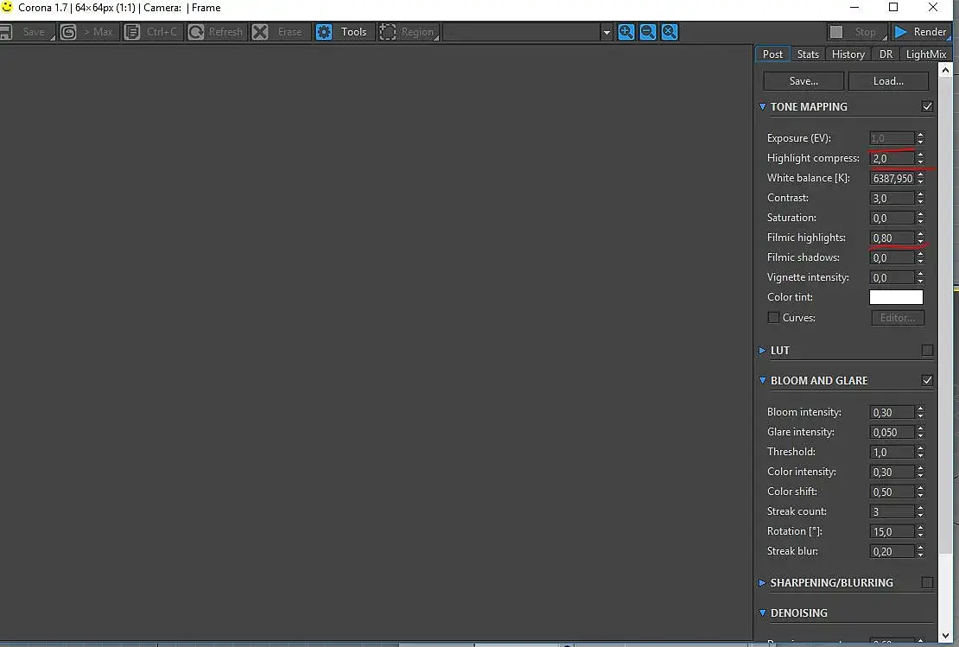The height and width of the screenshot is (647, 959).
Task: Click the Curves Editor... button
Action: pyautogui.click(x=898, y=317)
